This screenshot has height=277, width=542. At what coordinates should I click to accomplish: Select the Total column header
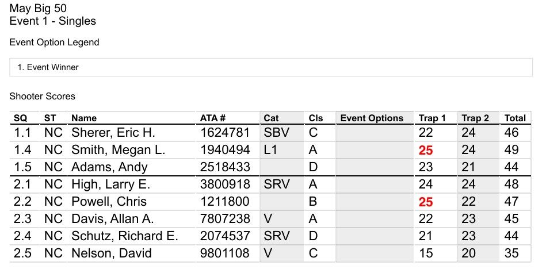pos(515,118)
